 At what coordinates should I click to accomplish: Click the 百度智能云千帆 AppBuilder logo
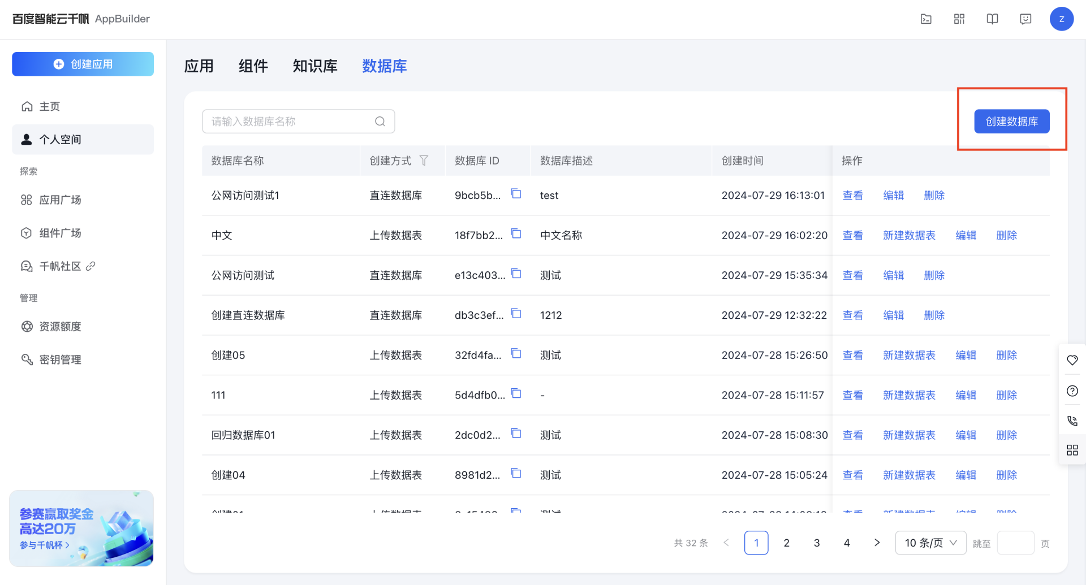coord(81,19)
